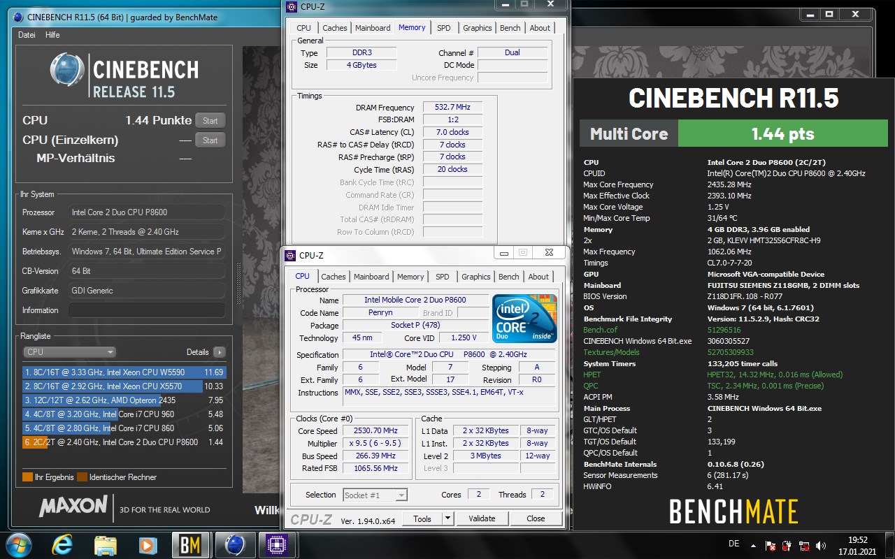Start the CPU (Einzelkern) single-core test
Image resolution: width=895 pixels, height=559 pixels.
click(210, 140)
